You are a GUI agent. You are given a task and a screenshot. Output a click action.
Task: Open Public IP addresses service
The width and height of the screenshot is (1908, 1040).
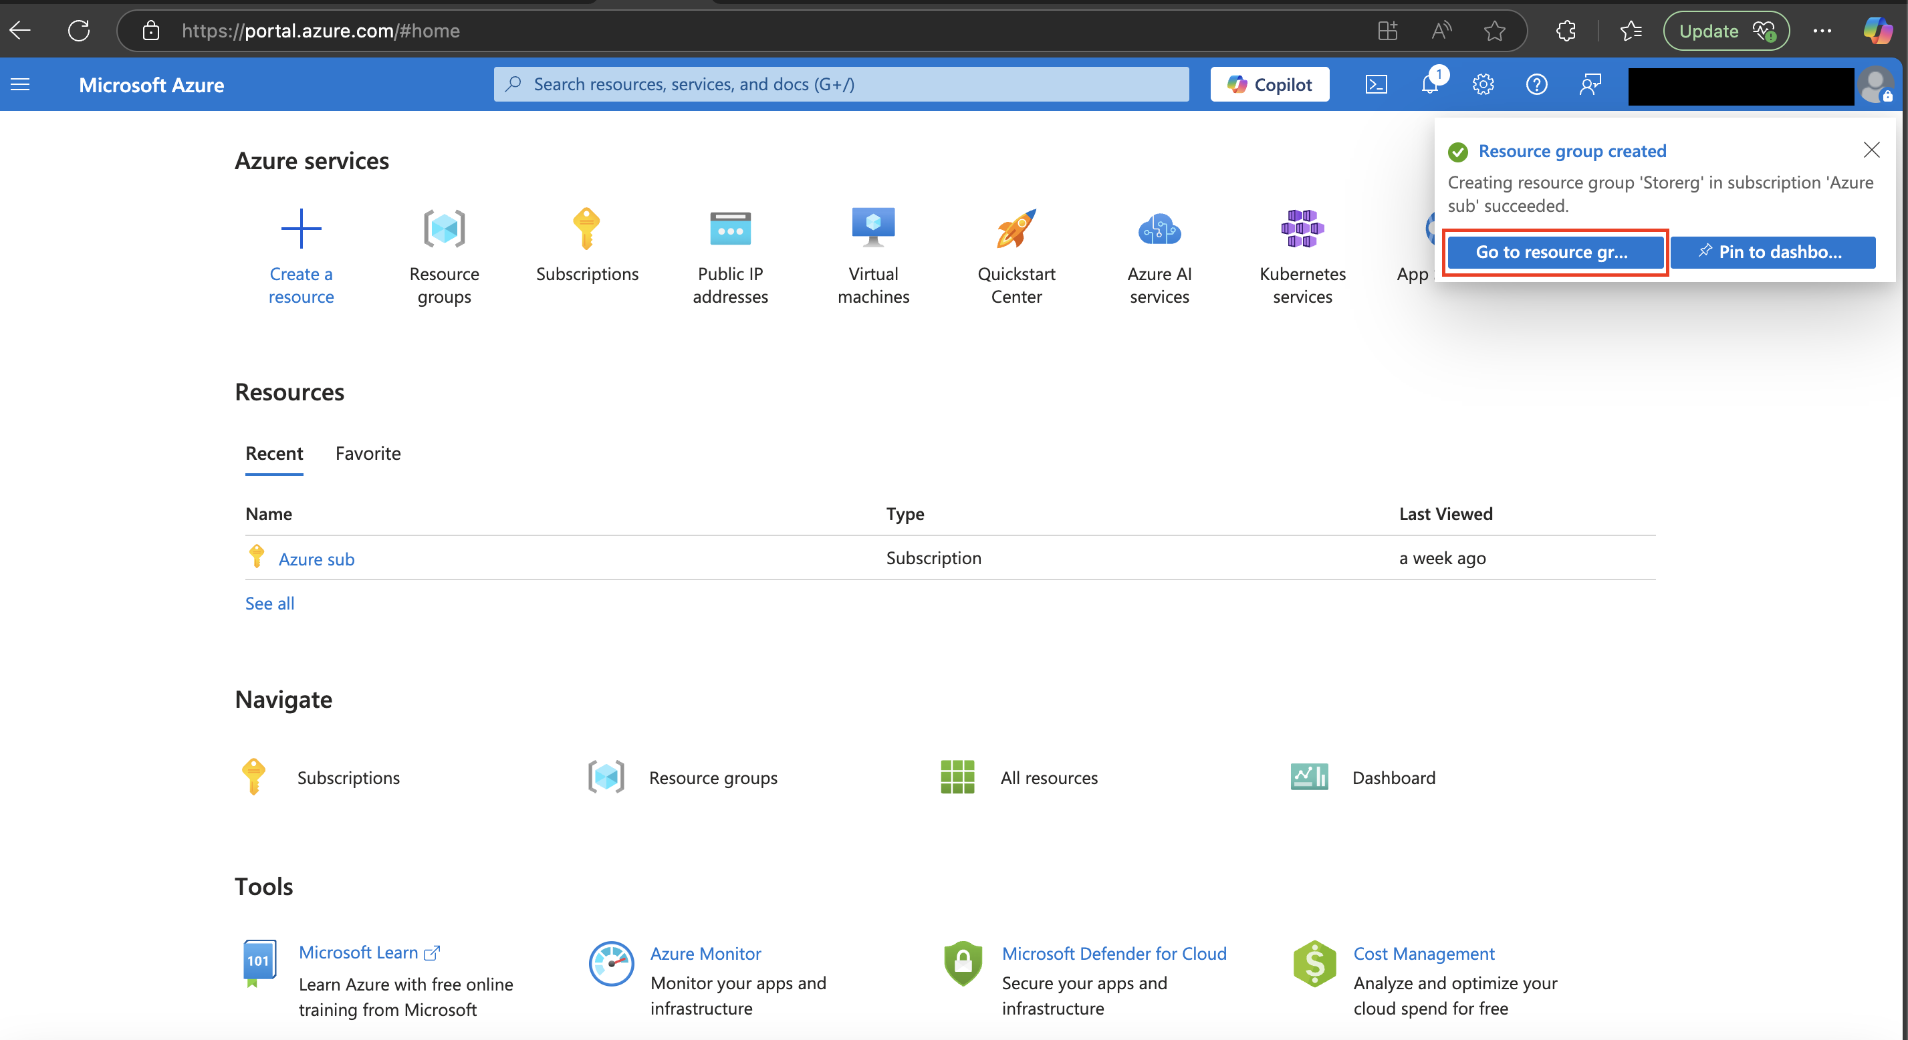[x=730, y=255]
